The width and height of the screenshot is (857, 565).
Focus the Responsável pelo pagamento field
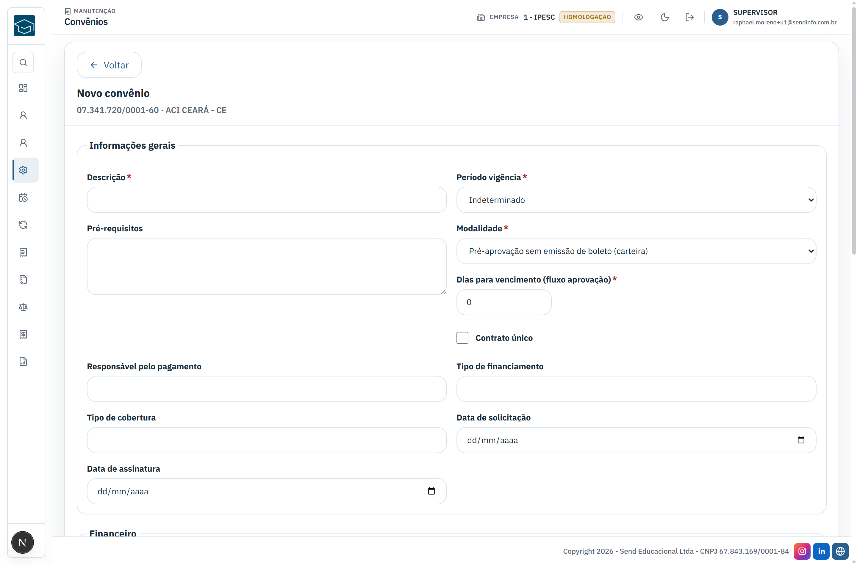pyautogui.click(x=266, y=389)
